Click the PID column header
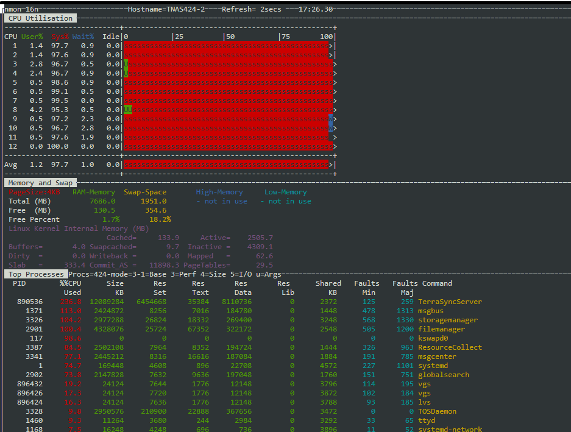The height and width of the screenshot is (432, 571). click(20, 283)
